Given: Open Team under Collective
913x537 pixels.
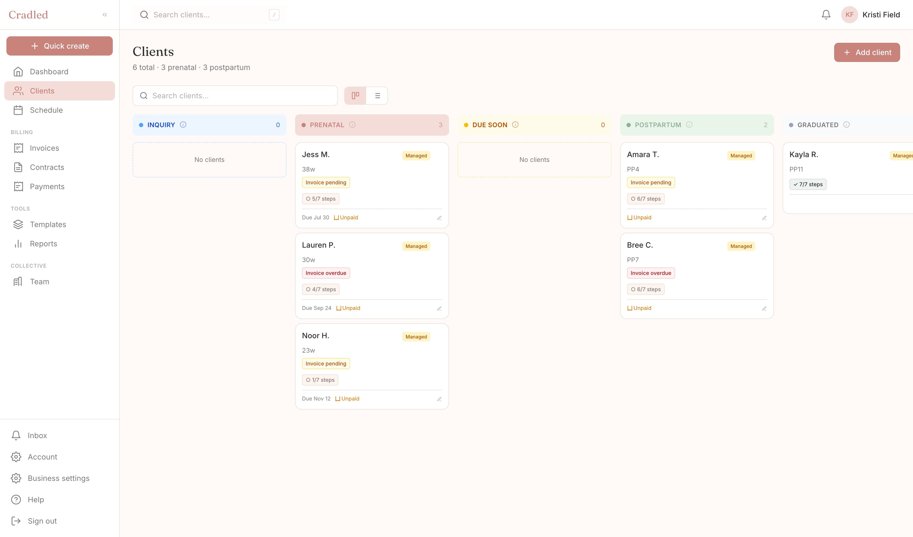Looking at the screenshot, I should pos(59,282).
